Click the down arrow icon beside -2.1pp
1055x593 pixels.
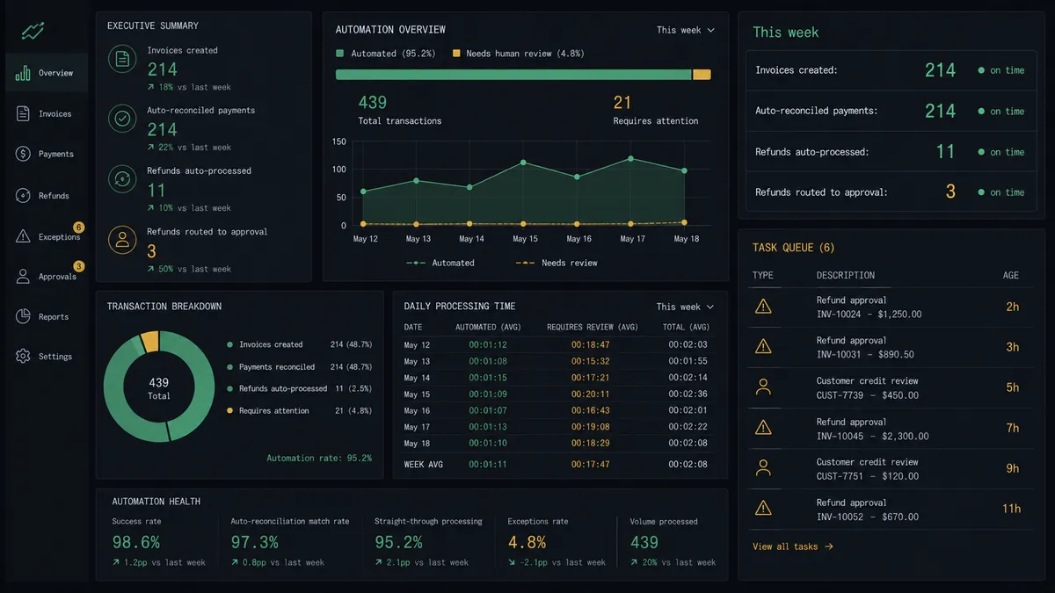[x=512, y=562]
